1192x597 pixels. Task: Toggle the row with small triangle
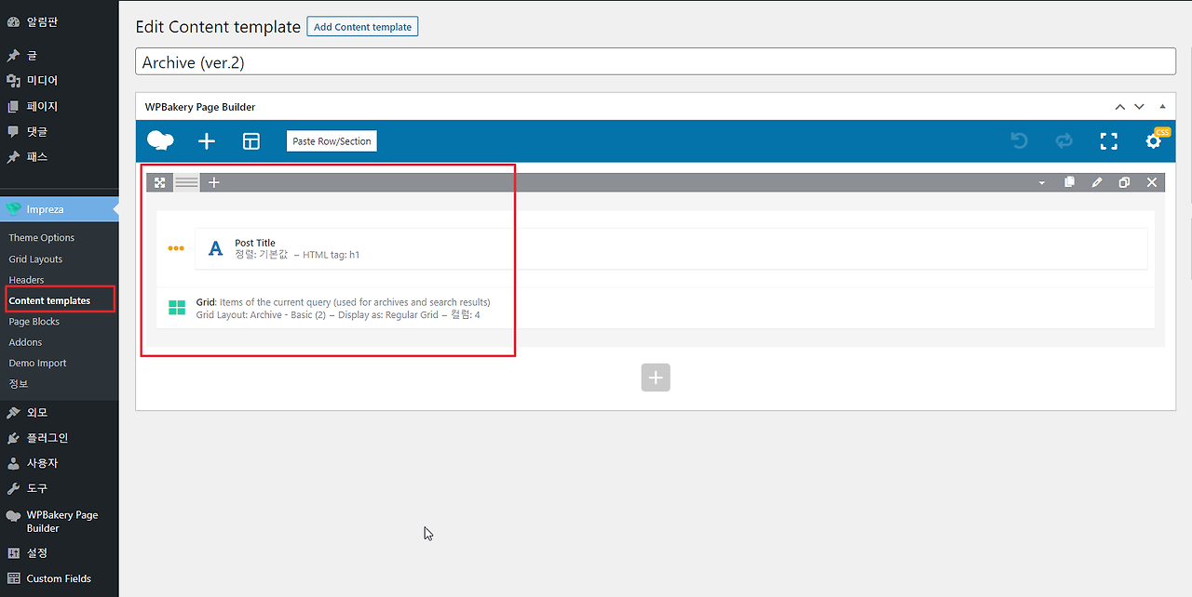pyautogui.click(x=1041, y=183)
